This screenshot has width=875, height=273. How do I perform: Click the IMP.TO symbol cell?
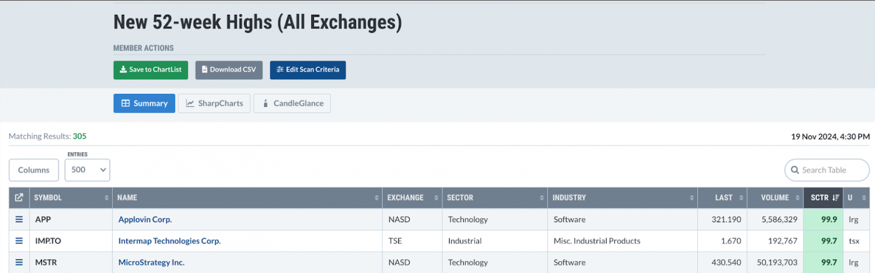[71, 241]
